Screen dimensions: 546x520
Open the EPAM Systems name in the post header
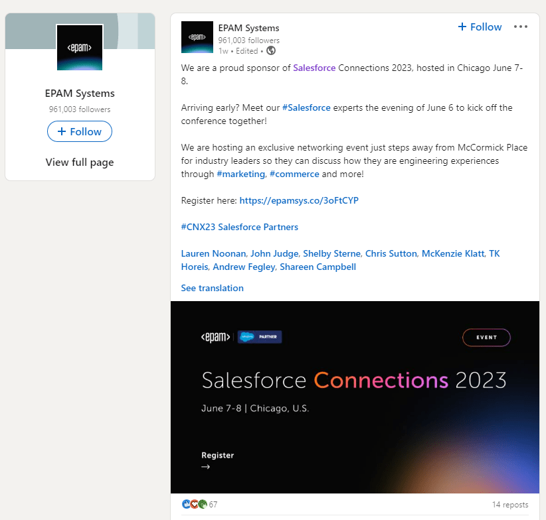click(248, 28)
